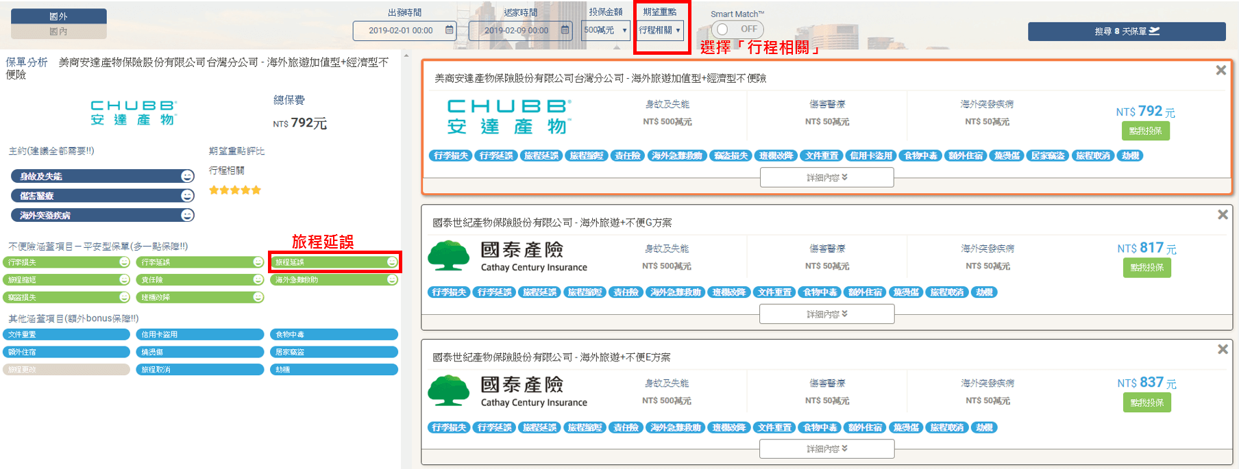The image size is (1239, 469).
Task: Close the Cathay E plan card
Action: 1223,350
